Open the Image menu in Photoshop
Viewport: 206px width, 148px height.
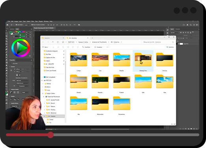click(16, 21)
